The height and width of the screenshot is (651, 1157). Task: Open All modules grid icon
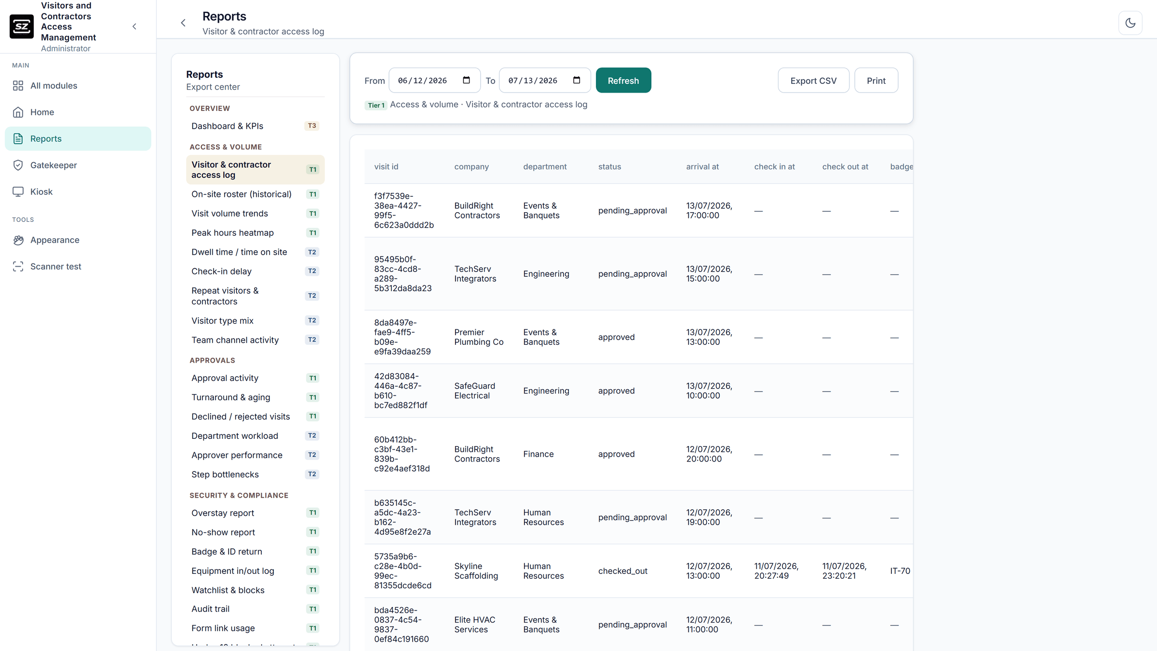point(18,85)
